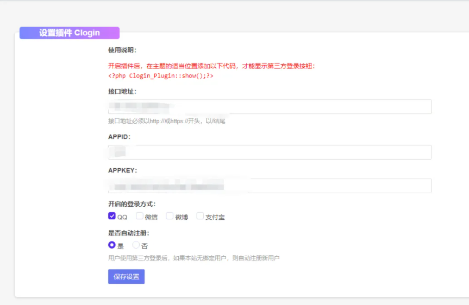Choose 否 to disable auto registration
The height and width of the screenshot is (305, 469).
pyautogui.click(x=136, y=245)
